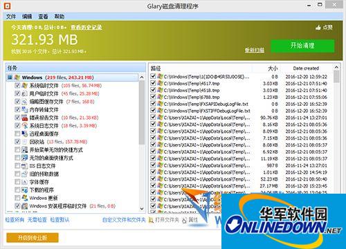The width and height of the screenshot is (346, 249).
Task: Click the 开始菜单无效的快捷方式 row icon
Action: (x=24, y=150)
